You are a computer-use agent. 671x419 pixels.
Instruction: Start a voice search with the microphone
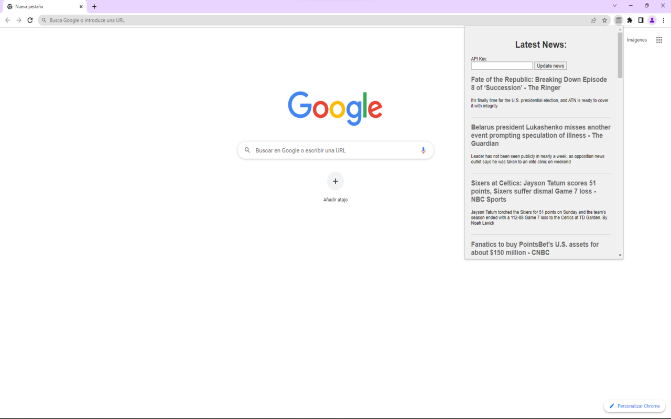(x=424, y=150)
